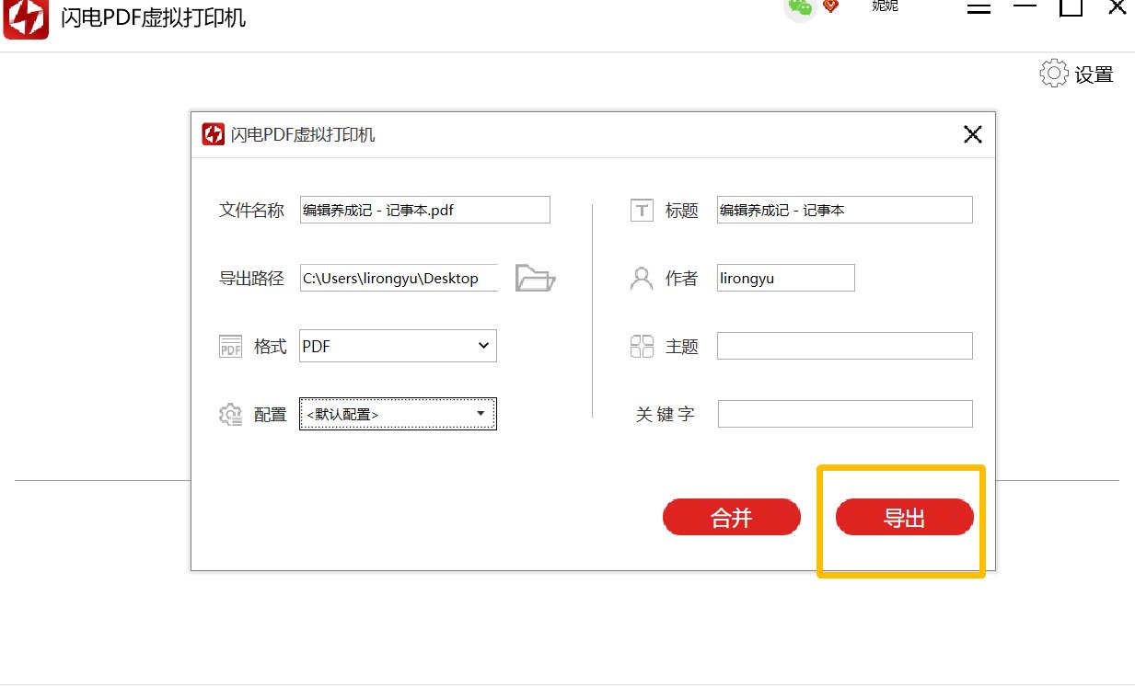Open the hamburger menu in the title bar

tap(979, 7)
